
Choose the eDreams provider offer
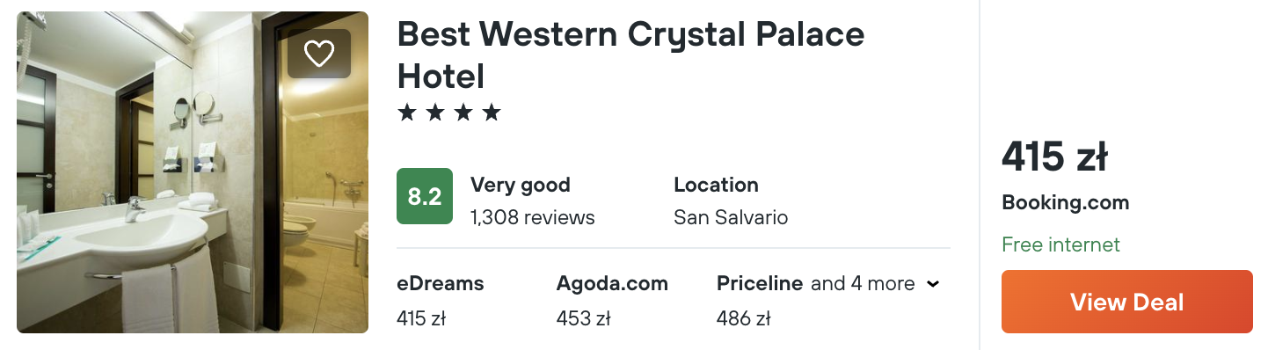pyautogui.click(x=441, y=283)
